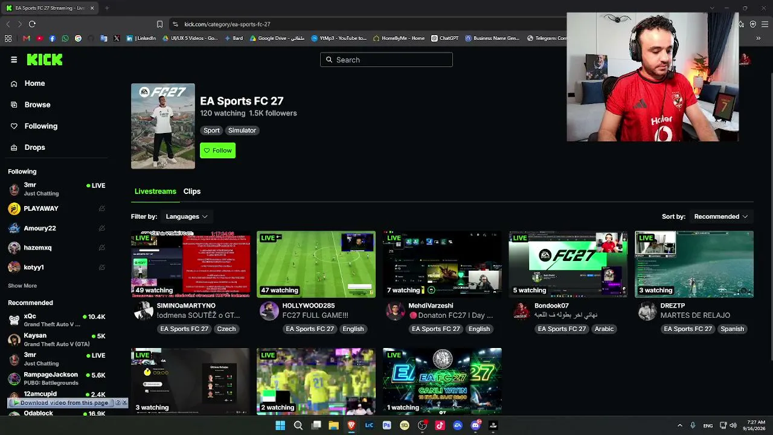This screenshot has width=773, height=435.
Task: Open TikTok app from taskbar
Action: pos(440,425)
